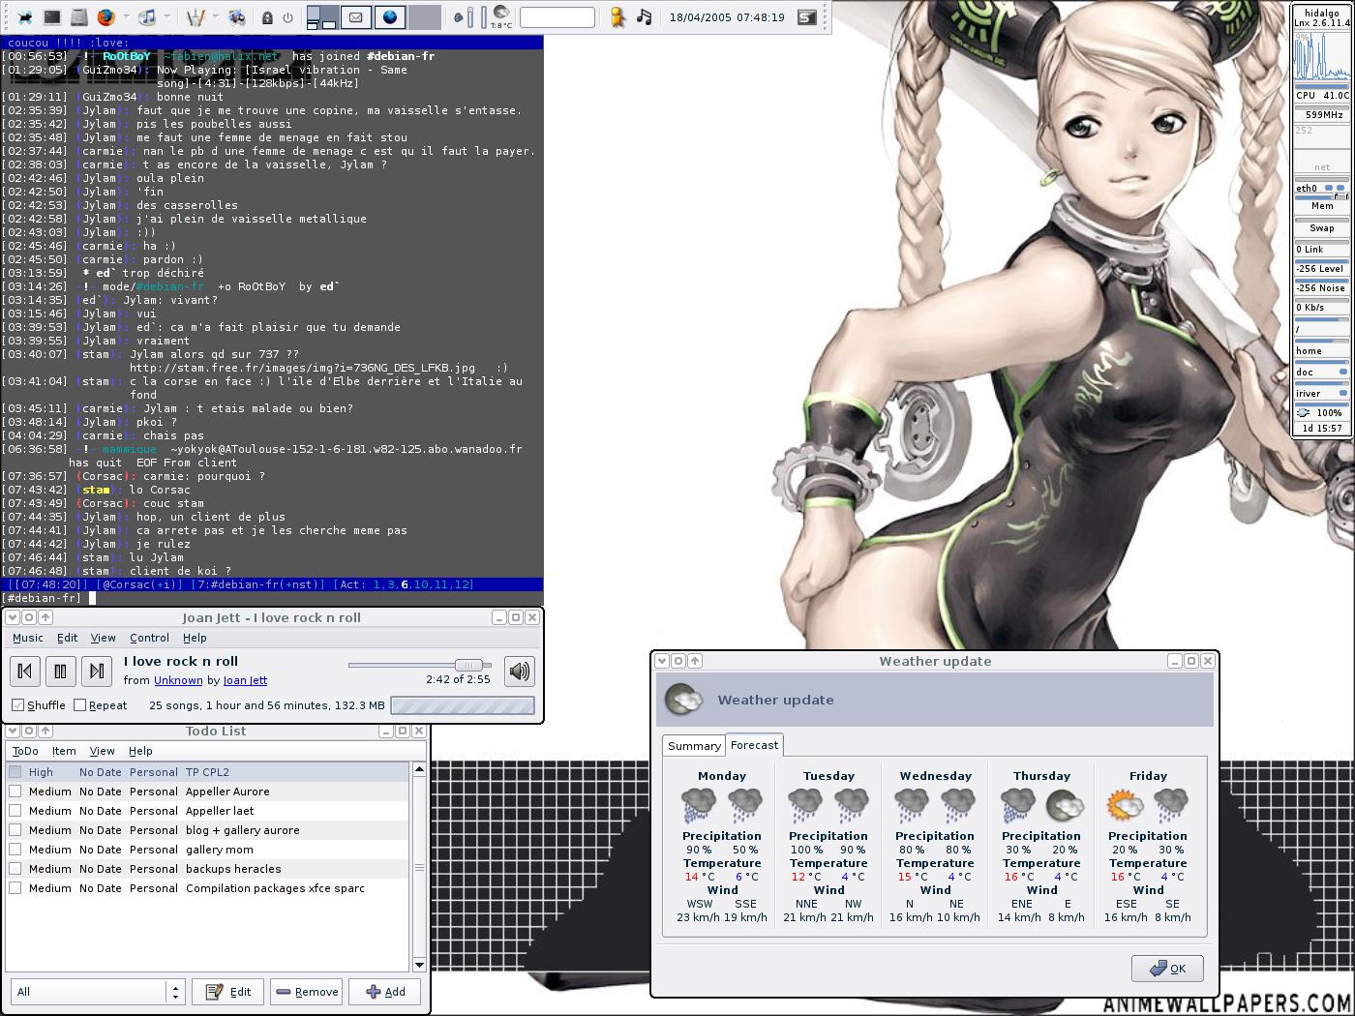Viewport: 1355px width, 1016px height.
Task: Switch to the Summary tab in Weather update
Action: 694,746
